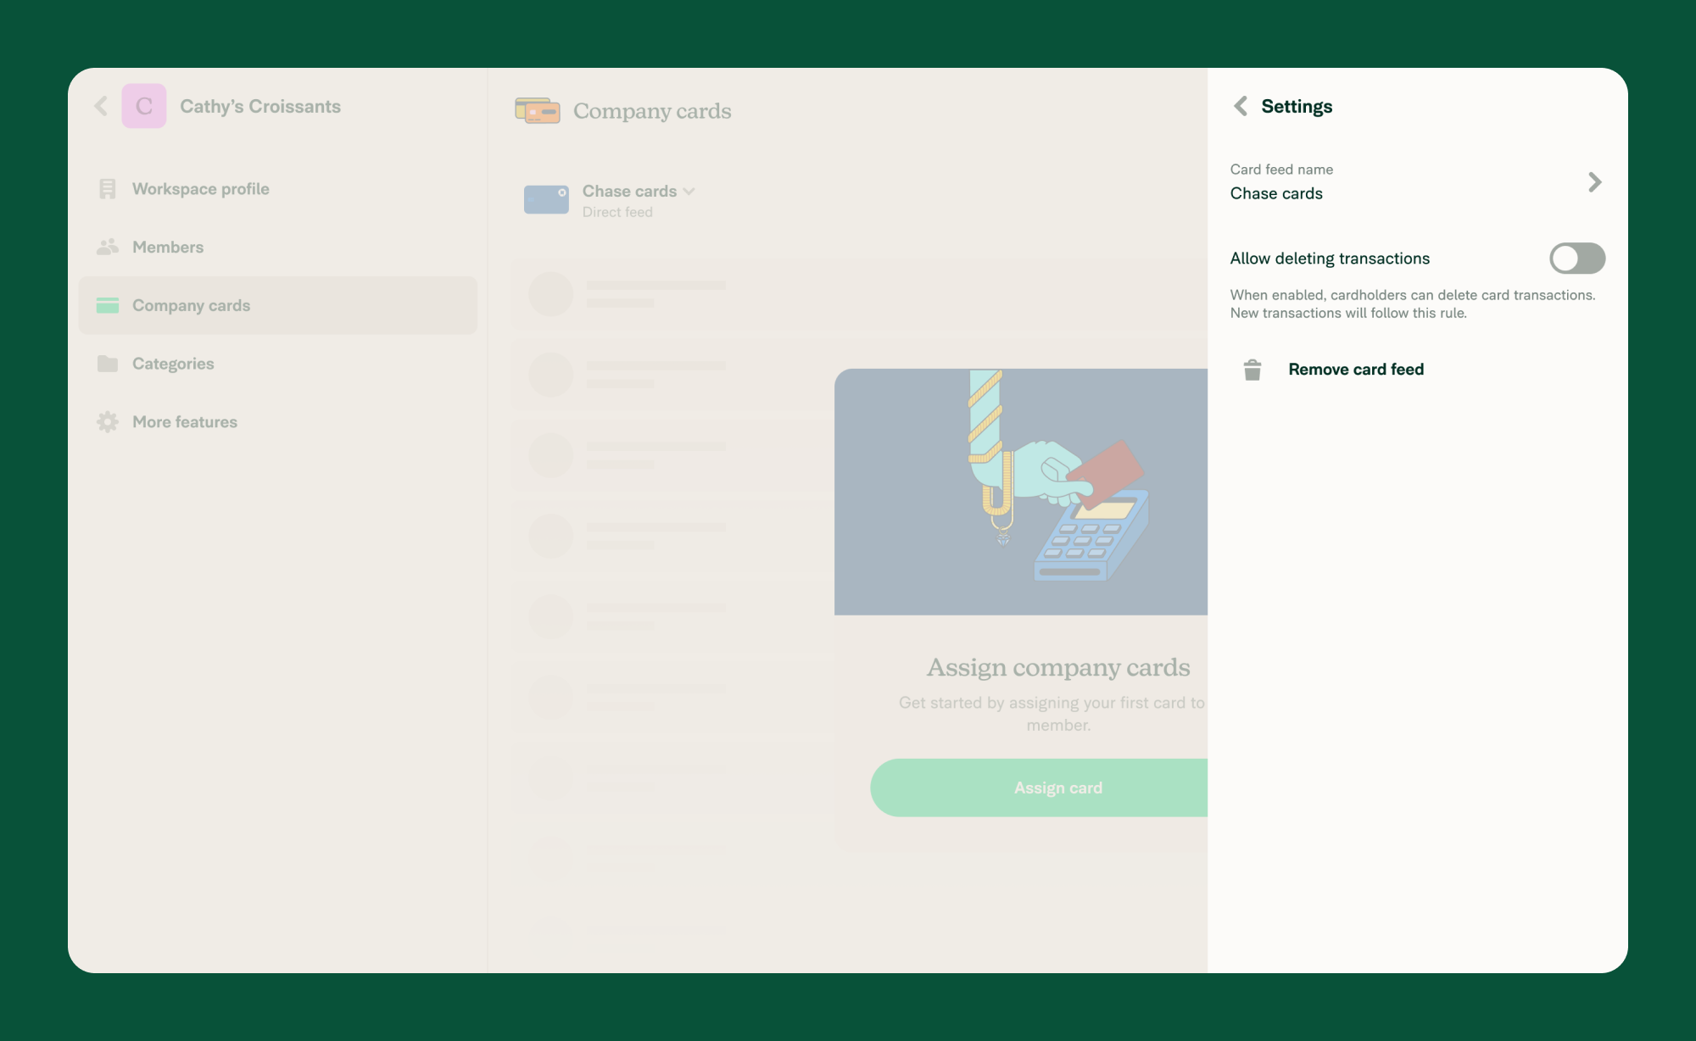Viewport: 1696px width, 1041px height.
Task: Click the Members icon
Action: 107,247
